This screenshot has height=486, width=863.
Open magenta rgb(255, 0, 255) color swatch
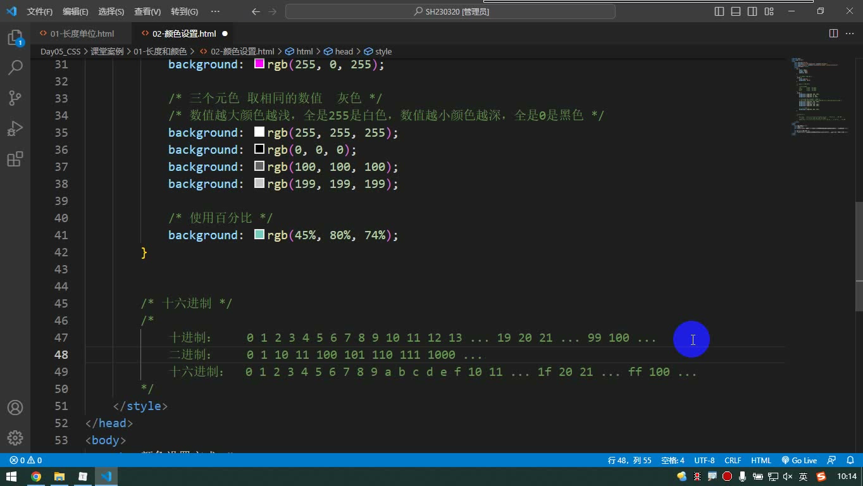[x=259, y=64]
